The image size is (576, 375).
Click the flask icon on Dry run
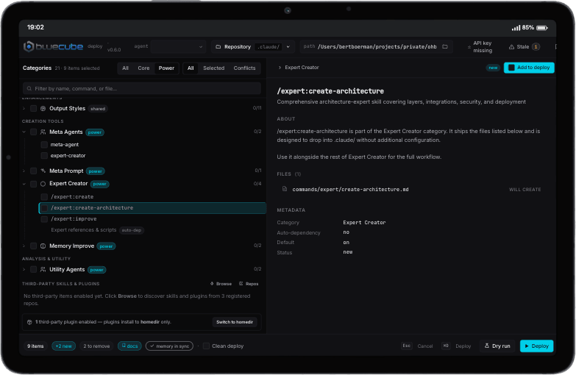pyautogui.click(x=487, y=346)
